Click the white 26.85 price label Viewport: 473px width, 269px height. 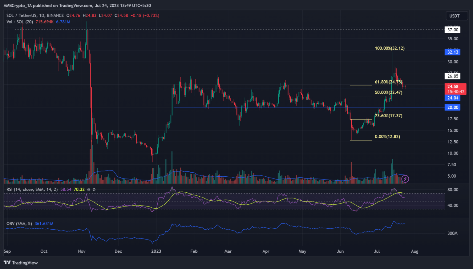[x=453, y=76]
